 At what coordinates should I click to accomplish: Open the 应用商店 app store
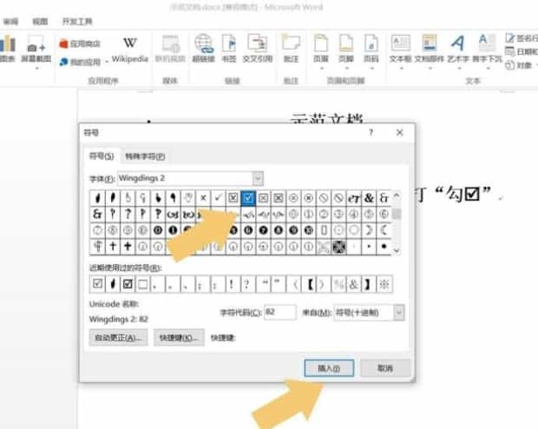pyautogui.click(x=79, y=43)
